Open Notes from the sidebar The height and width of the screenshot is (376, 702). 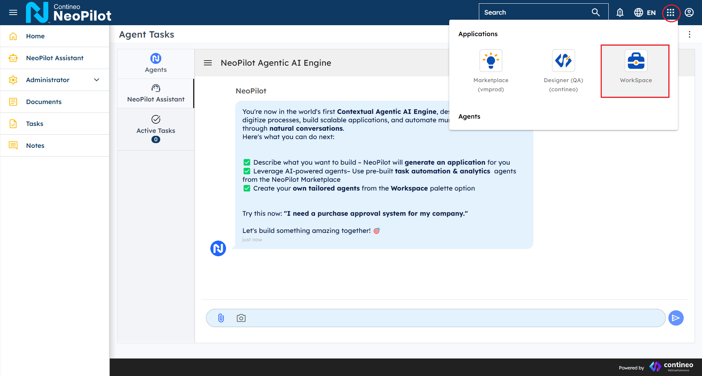35,146
